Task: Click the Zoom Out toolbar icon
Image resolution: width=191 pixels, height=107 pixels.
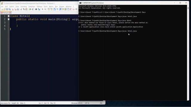Action: [45, 9]
